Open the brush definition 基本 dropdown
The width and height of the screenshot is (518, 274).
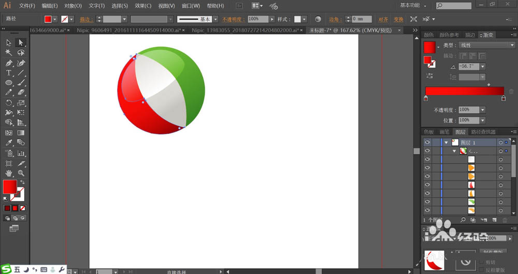tap(215, 19)
